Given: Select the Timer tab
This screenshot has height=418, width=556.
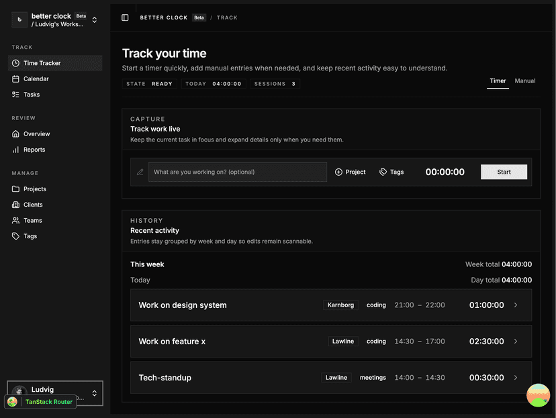Looking at the screenshot, I should pos(498,81).
